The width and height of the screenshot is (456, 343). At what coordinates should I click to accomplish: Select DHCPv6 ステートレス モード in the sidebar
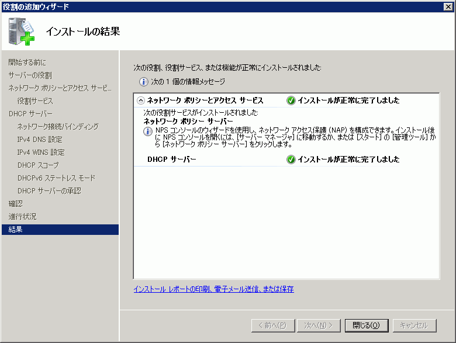tap(57, 178)
